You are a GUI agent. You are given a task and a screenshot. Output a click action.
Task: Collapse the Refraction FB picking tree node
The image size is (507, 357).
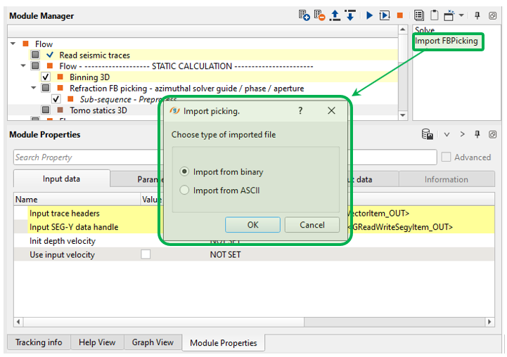(x=33, y=89)
